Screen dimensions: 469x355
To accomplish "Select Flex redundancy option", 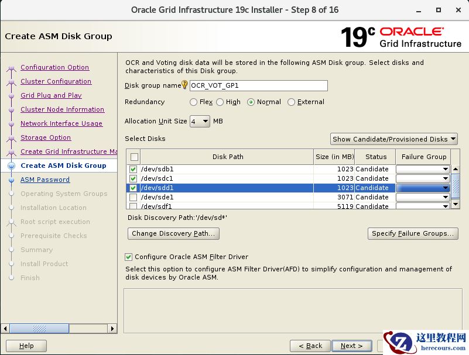I will (193, 102).
